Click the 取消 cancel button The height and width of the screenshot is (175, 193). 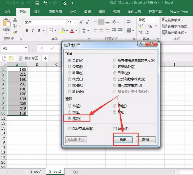point(146,140)
